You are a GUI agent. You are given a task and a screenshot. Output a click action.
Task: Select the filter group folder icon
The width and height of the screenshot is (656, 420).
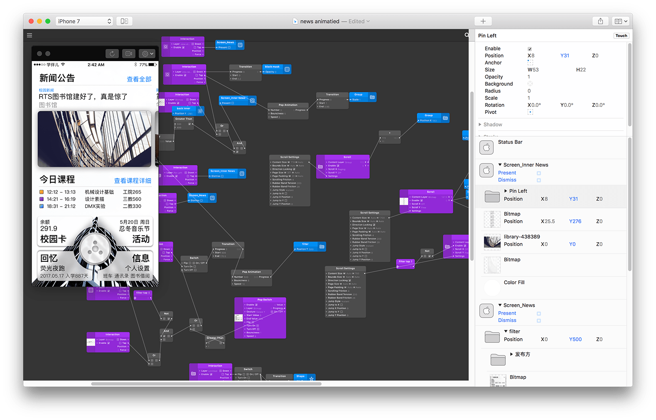pos(492,337)
